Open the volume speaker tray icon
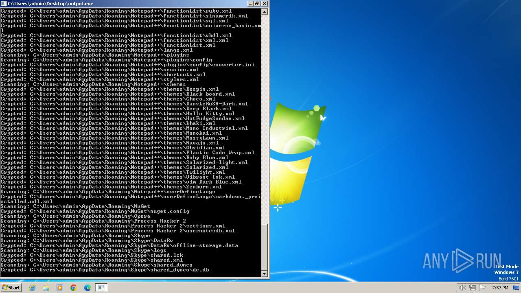The image size is (521, 293). click(x=462, y=288)
